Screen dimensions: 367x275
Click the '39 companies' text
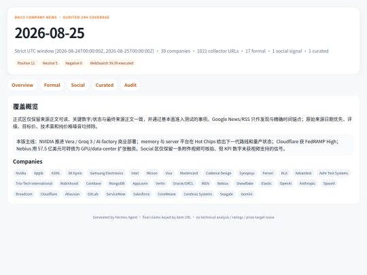click(x=175, y=51)
